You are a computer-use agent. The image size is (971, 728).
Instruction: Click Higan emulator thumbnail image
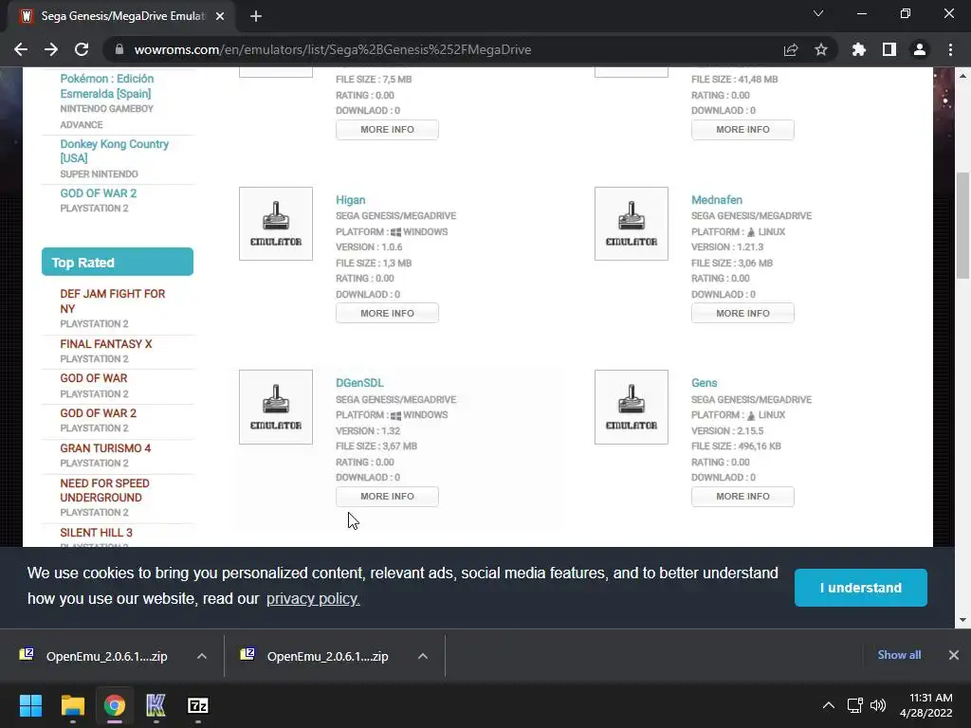click(x=276, y=224)
